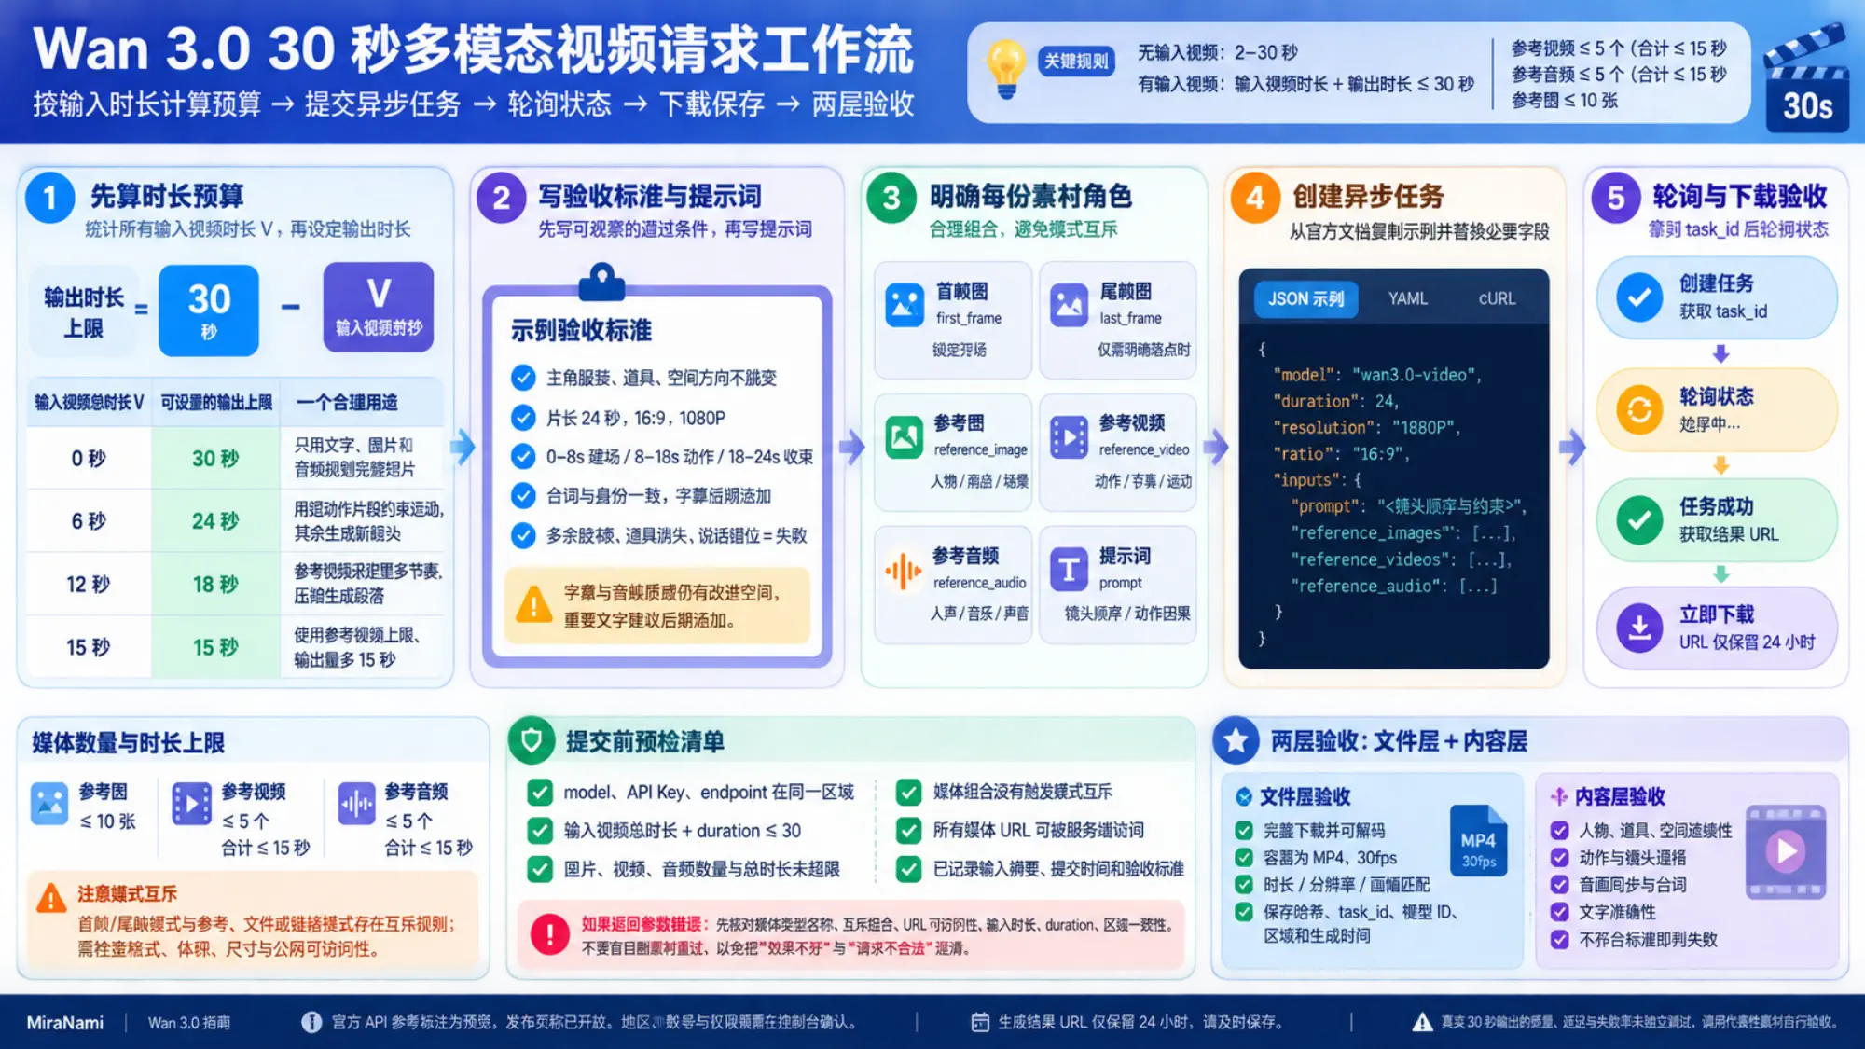
Task: Click the blue star icon beside 两层验收
Action: click(1236, 740)
